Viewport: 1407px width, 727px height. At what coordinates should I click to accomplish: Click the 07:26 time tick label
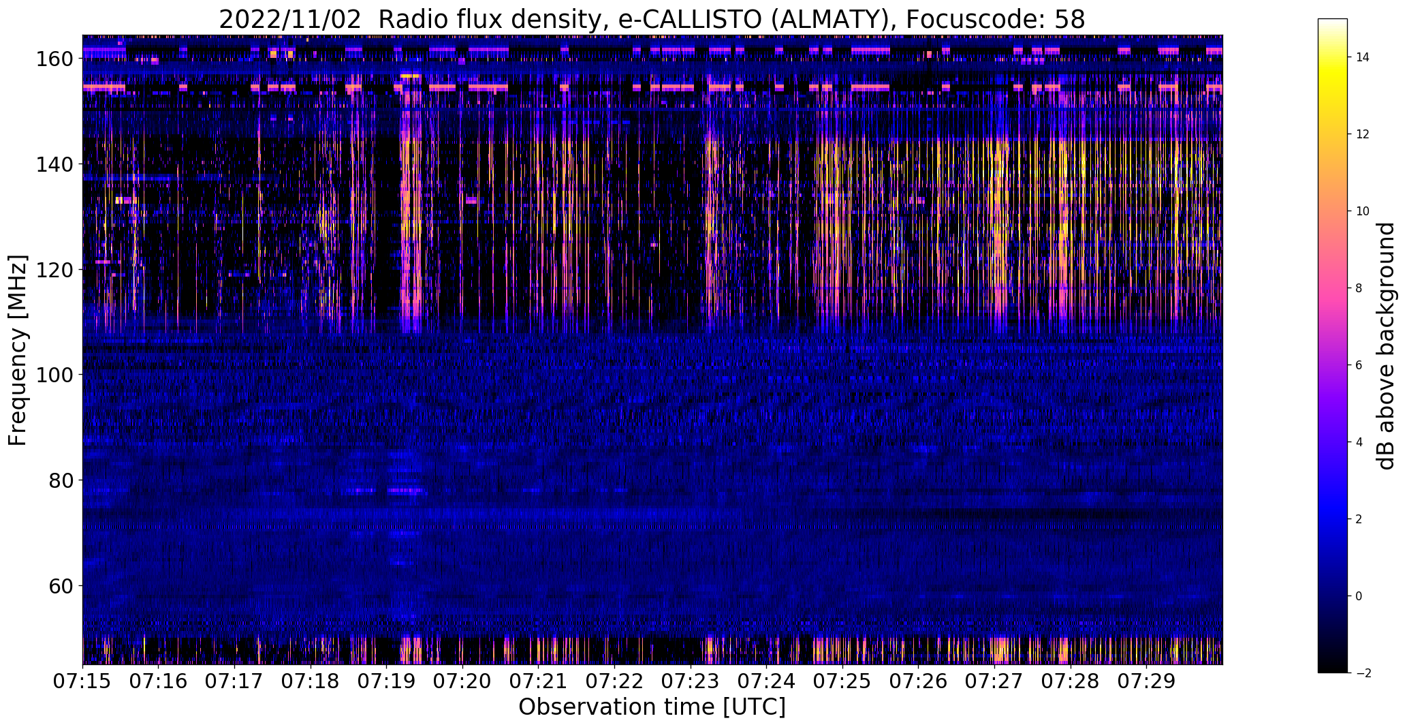[918, 681]
